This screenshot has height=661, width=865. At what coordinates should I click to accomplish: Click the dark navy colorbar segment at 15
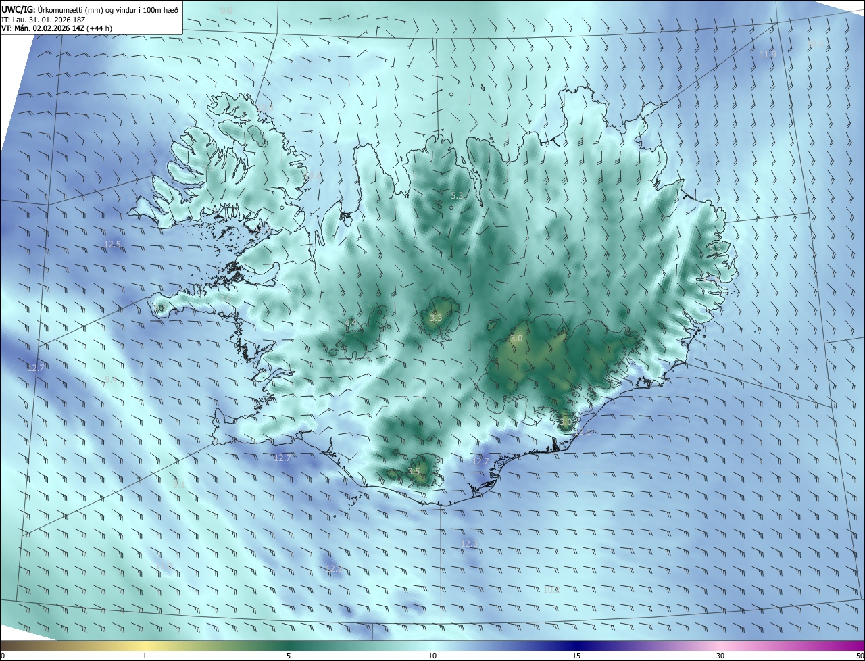click(x=576, y=645)
